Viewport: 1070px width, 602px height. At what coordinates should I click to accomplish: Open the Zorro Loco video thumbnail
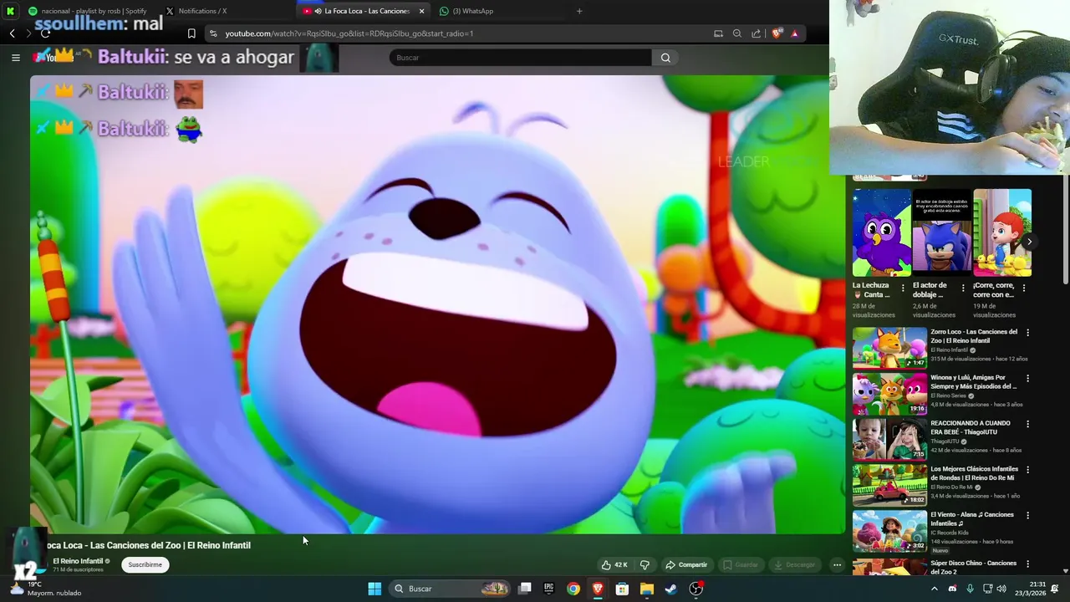coord(889,347)
